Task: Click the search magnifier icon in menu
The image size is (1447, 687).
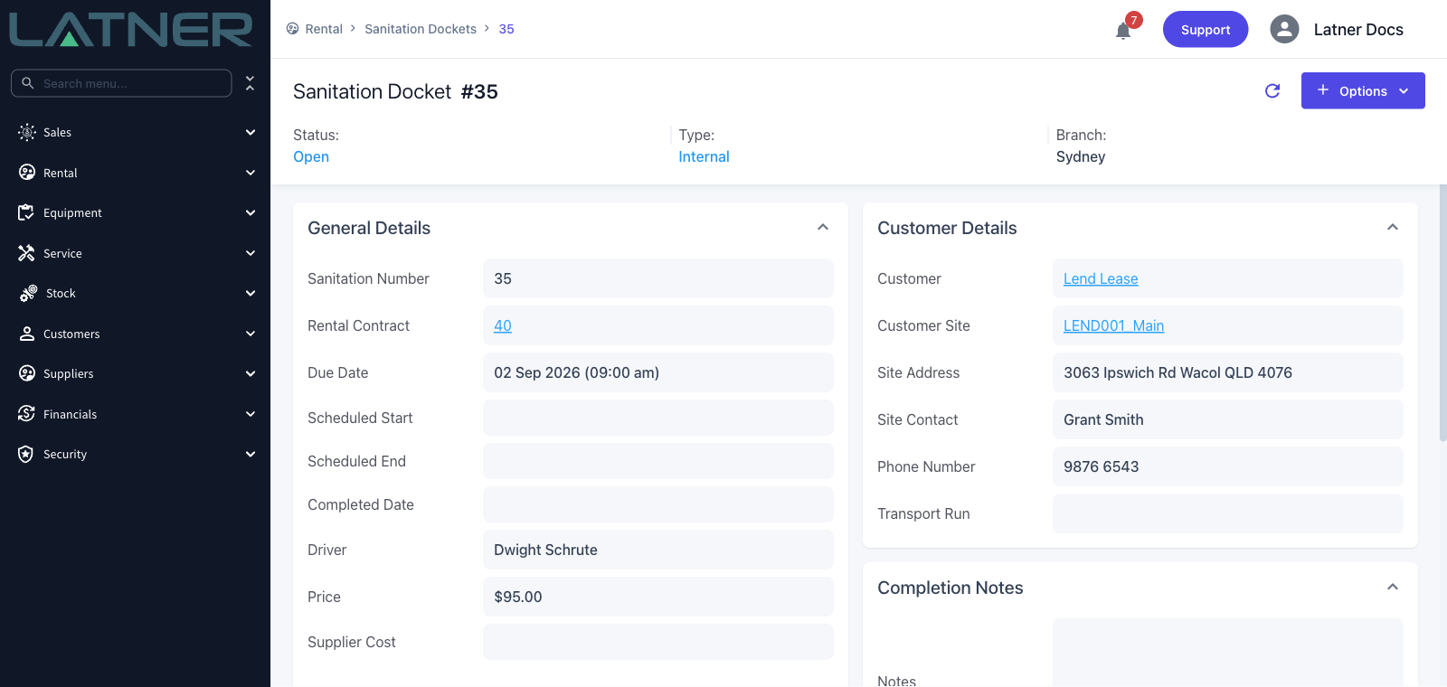Action: pyautogui.click(x=28, y=83)
